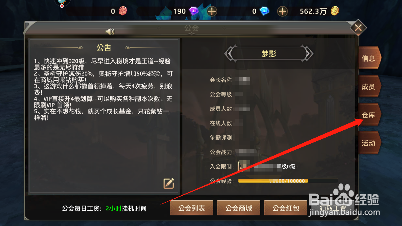The image size is (402, 226).
Task: Click the guild experience progress bar
Action: tap(288, 181)
